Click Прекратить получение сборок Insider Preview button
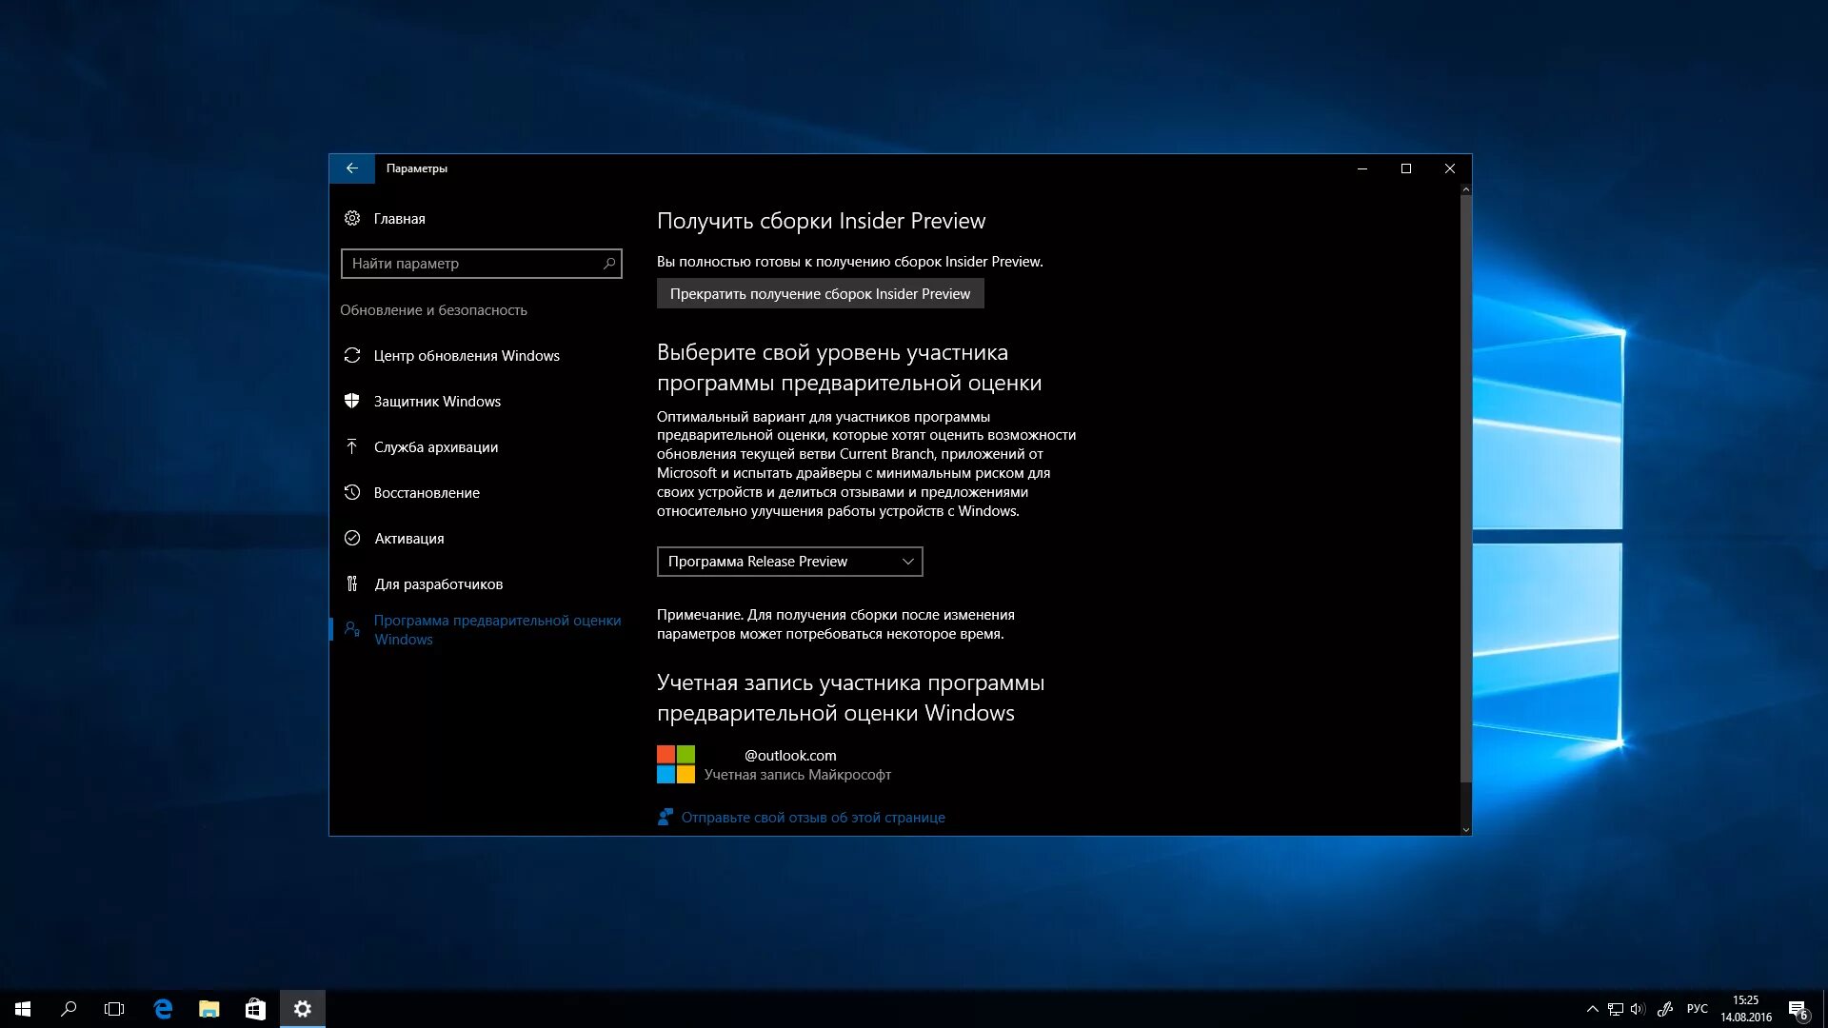The width and height of the screenshot is (1828, 1028). pyautogui.click(x=821, y=294)
